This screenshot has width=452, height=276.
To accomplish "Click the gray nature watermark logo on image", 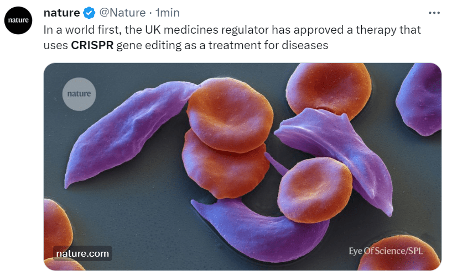I will (79, 93).
